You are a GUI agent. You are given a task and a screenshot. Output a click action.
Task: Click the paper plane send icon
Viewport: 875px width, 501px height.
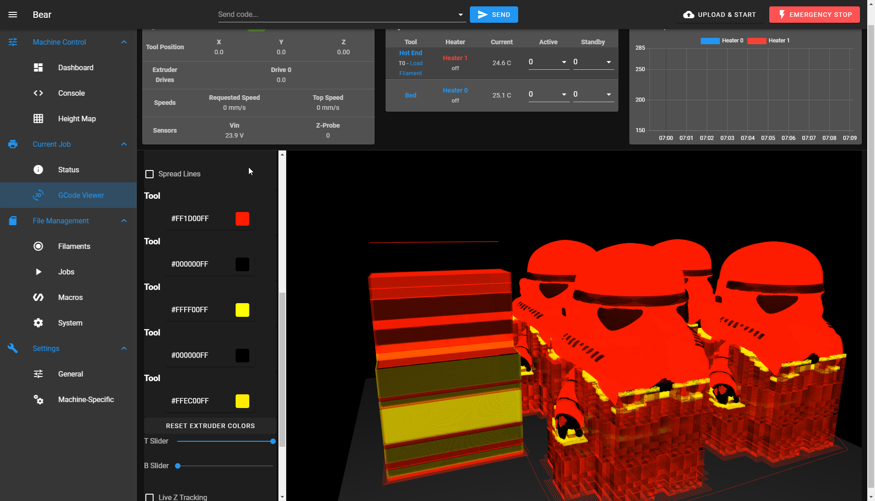(482, 15)
